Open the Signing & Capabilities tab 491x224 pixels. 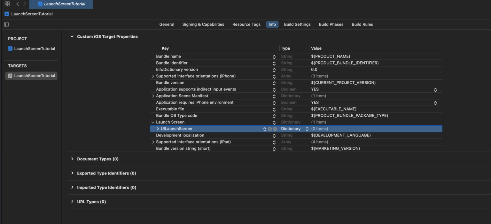pyautogui.click(x=203, y=24)
